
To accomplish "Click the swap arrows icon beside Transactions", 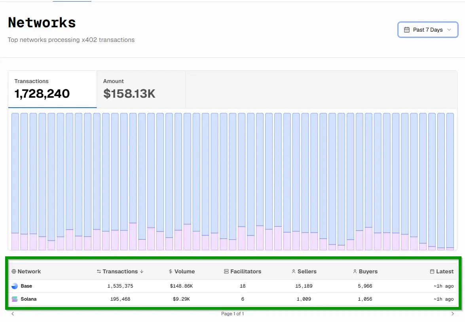I will (99, 271).
